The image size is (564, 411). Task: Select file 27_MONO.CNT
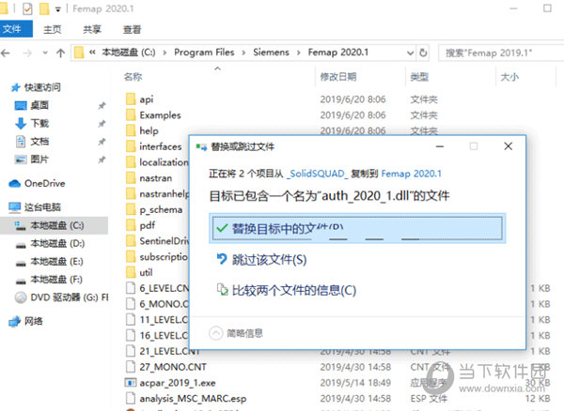pyautogui.click(x=173, y=367)
